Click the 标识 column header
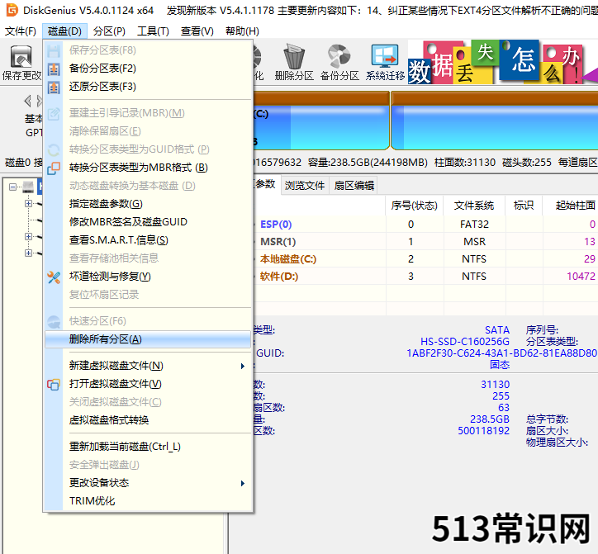 click(x=524, y=206)
